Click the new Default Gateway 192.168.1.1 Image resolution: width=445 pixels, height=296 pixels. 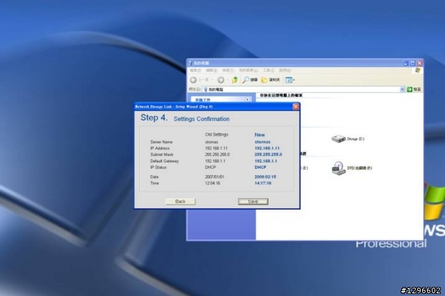[266, 161]
